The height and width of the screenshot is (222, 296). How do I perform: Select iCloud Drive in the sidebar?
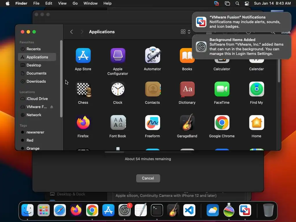coord(37,99)
